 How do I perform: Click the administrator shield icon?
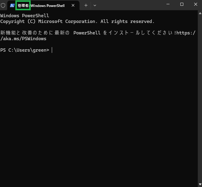(x=3, y=5)
